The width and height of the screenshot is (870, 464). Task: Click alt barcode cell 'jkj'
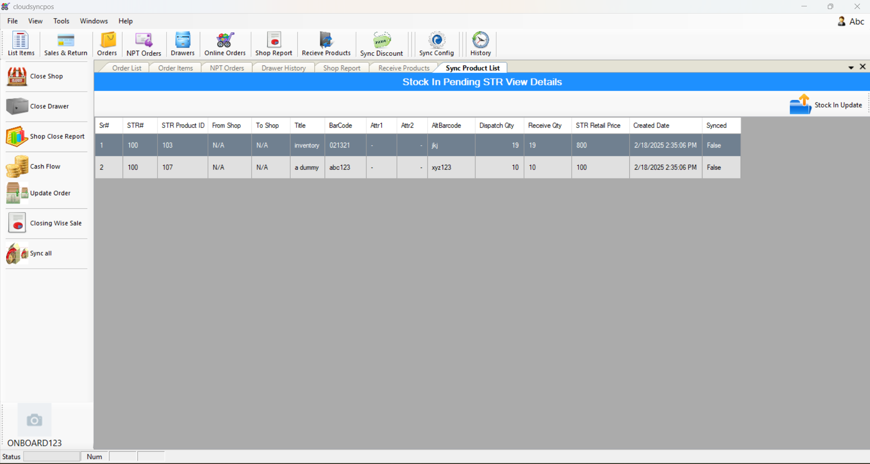click(x=451, y=145)
